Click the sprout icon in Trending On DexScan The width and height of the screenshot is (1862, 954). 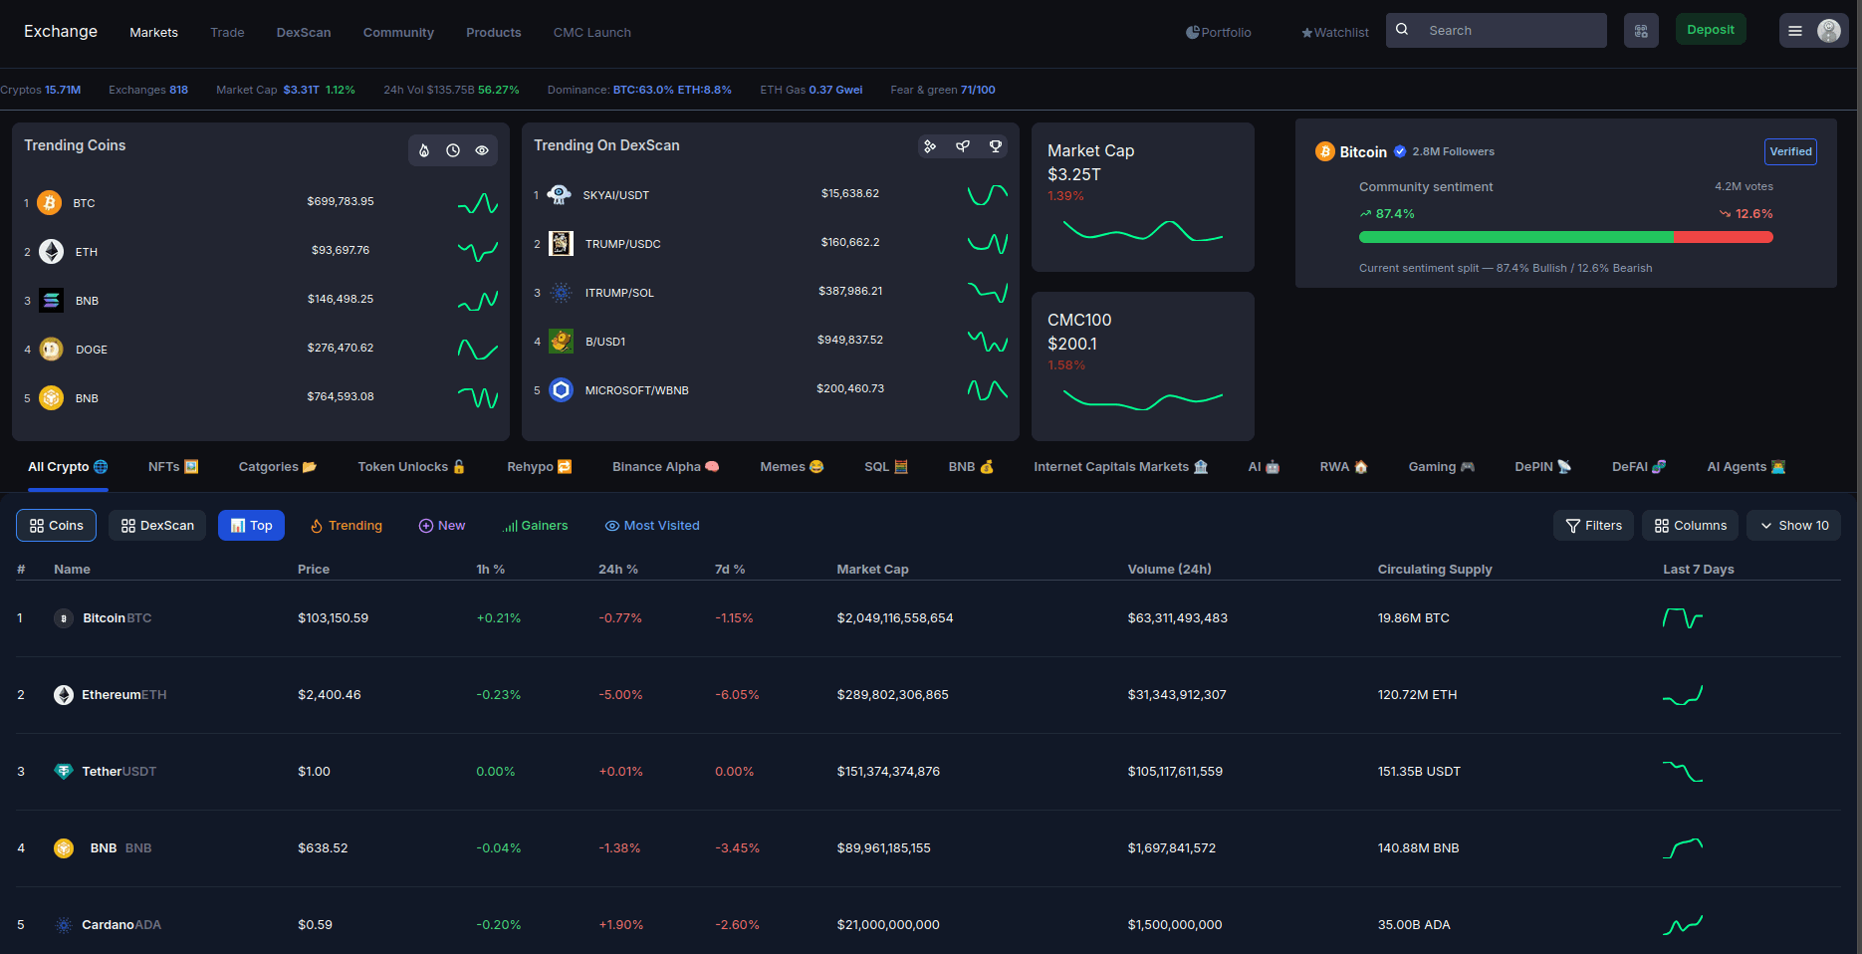[x=963, y=146]
